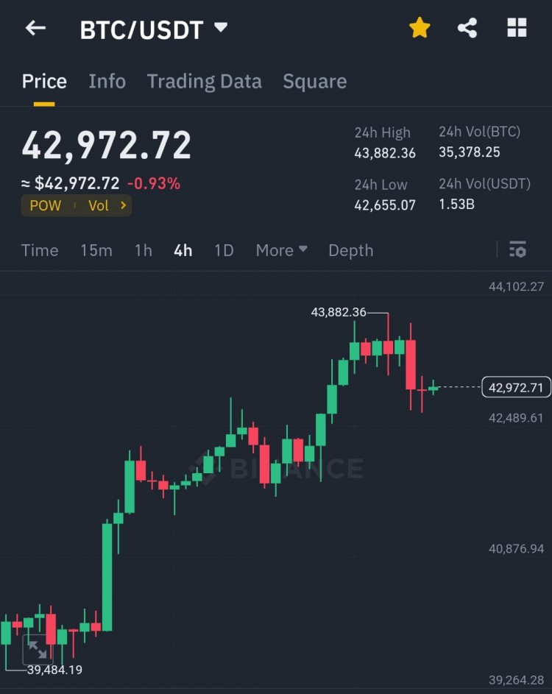The height and width of the screenshot is (694, 552).
Task: Click the tall red candle after the peak
Action: (x=411, y=366)
